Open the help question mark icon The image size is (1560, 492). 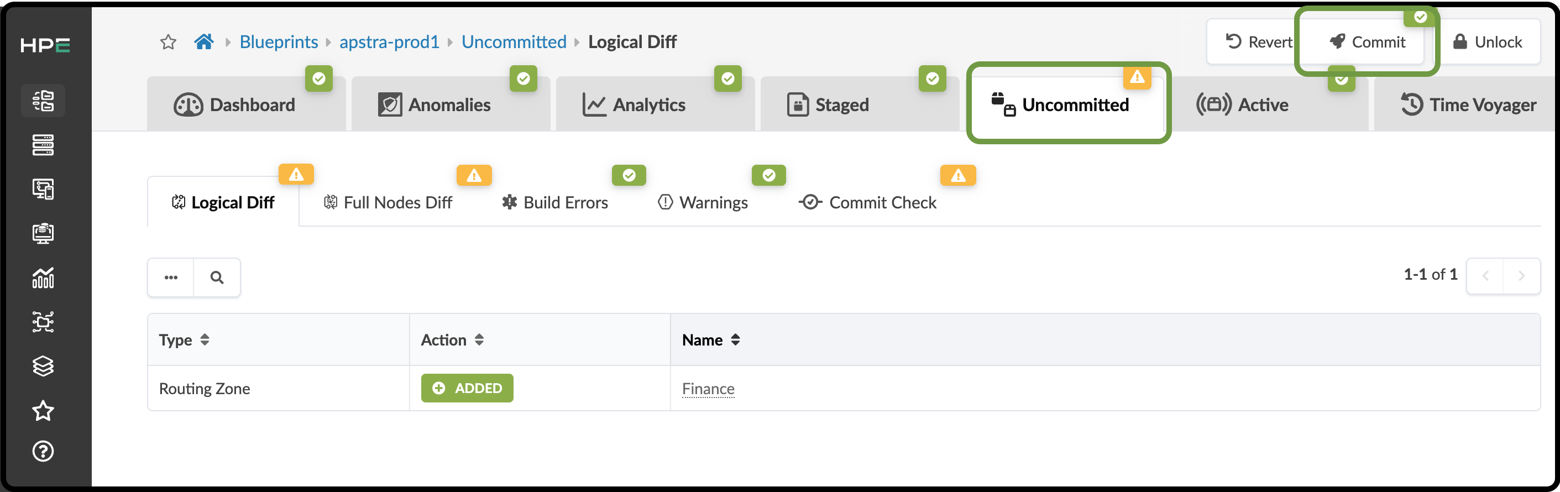43,452
